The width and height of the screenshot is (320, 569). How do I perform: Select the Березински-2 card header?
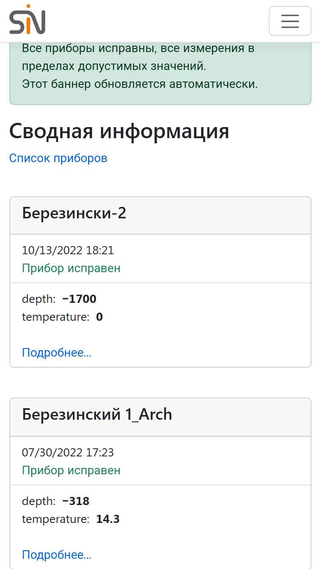[160, 215]
